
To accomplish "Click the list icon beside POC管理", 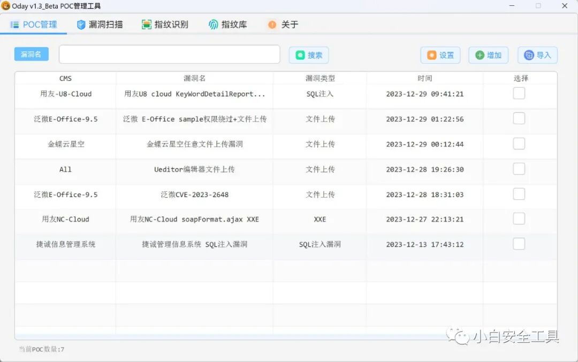I will pyautogui.click(x=15, y=25).
